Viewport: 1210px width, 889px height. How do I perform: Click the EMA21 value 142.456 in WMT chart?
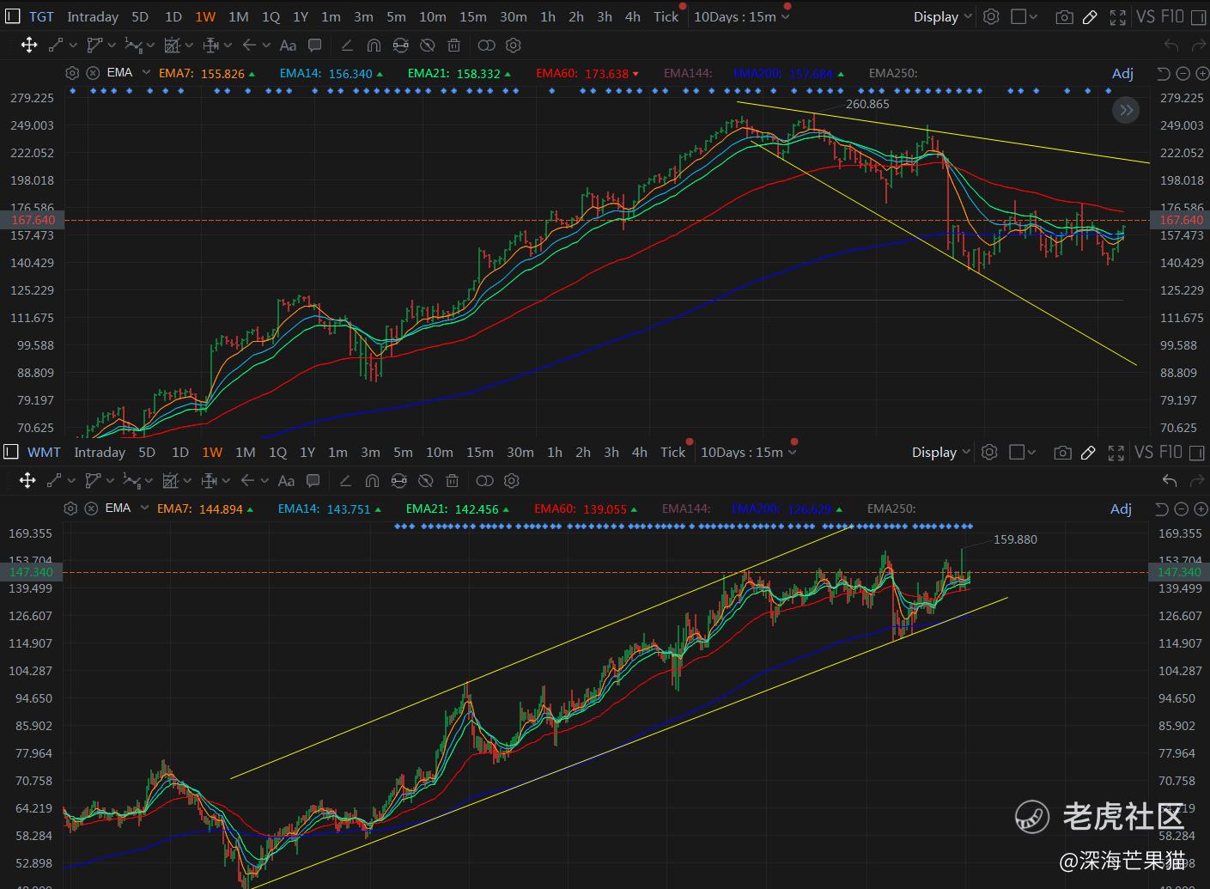pyautogui.click(x=477, y=509)
